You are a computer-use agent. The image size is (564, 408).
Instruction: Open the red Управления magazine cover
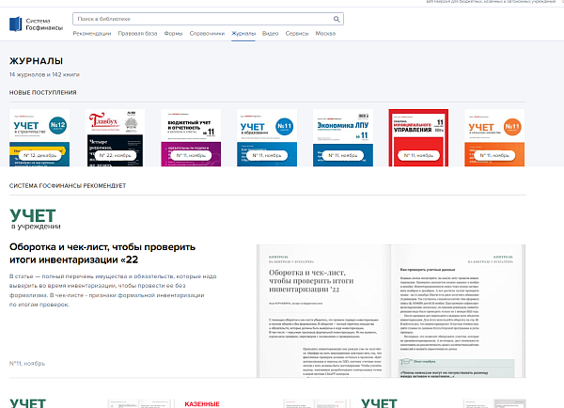[x=418, y=137]
